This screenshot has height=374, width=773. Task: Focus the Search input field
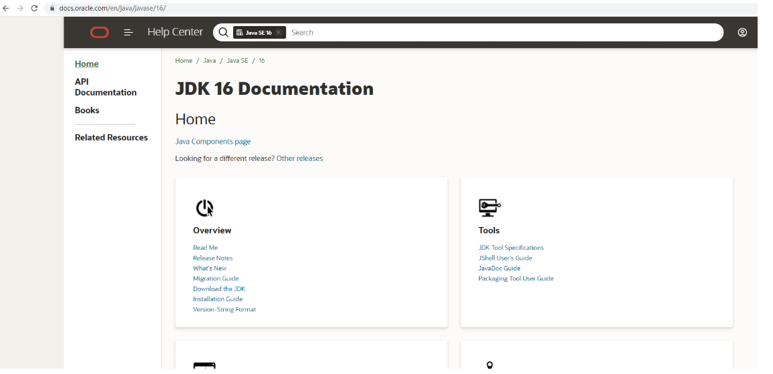(503, 33)
